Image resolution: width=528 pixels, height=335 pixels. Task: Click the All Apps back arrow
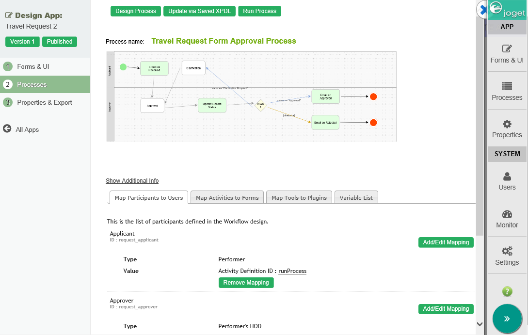[7, 129]
